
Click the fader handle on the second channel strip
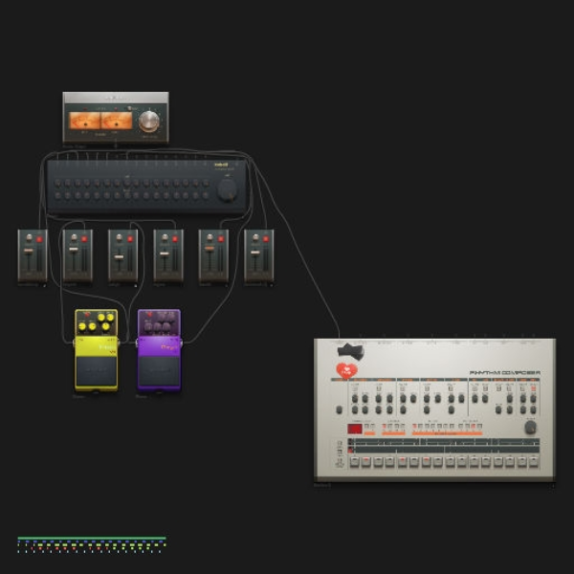tap(74, 250)
